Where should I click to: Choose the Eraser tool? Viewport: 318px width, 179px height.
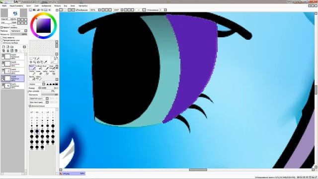(39, 73)
